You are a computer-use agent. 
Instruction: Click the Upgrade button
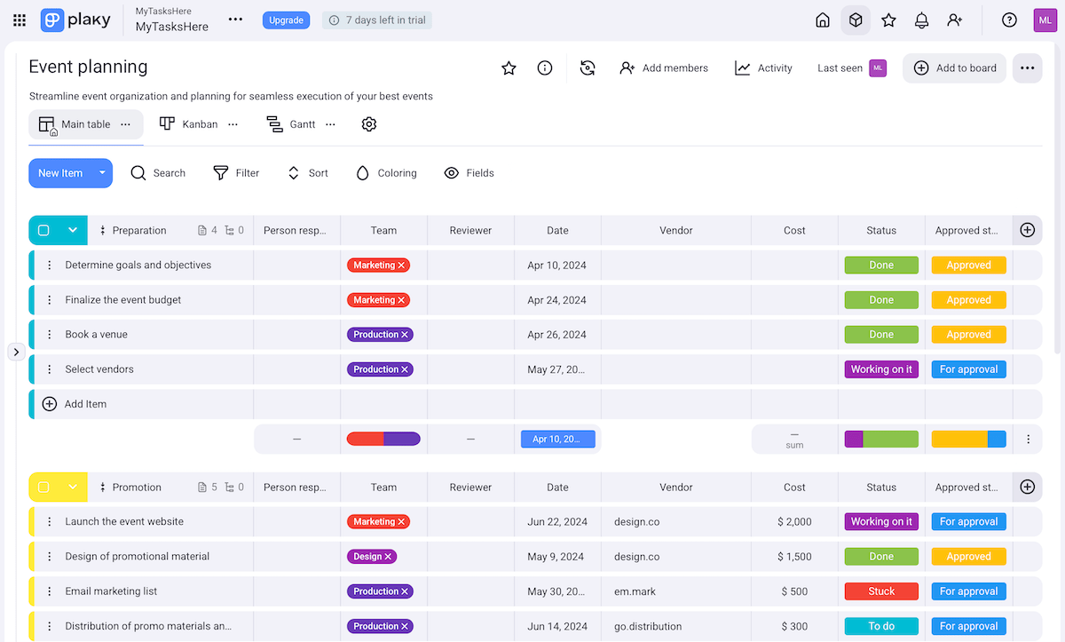pyautogui.click(x=286, y=20)
